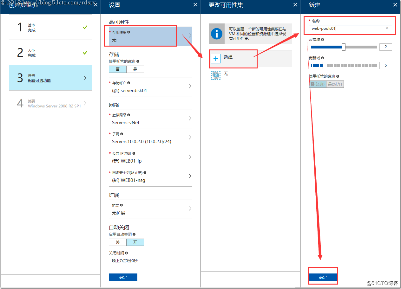The image size is (401, 289).
Task: Click info icon next to 可用性集
Action: [x=128, y=32]
